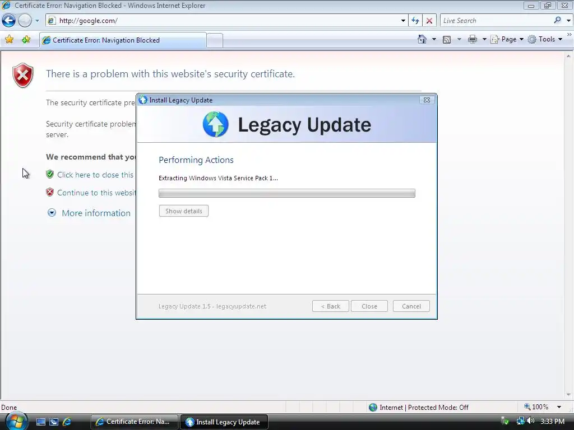Open a new blank tab
This screenshot has width=574, height=430.
pyautogui.click(x=215, y=40)
